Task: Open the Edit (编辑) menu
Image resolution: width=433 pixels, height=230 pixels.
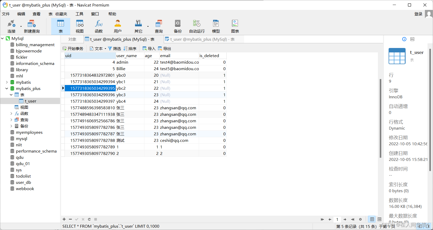Action: tap(21, 14)
